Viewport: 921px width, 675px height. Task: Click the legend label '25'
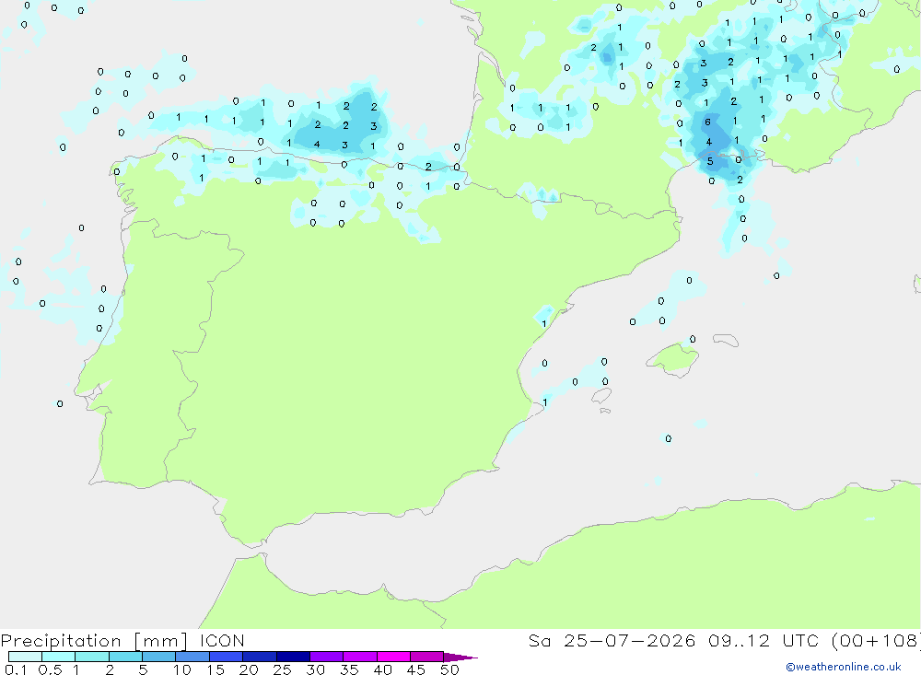coord(282,669)
